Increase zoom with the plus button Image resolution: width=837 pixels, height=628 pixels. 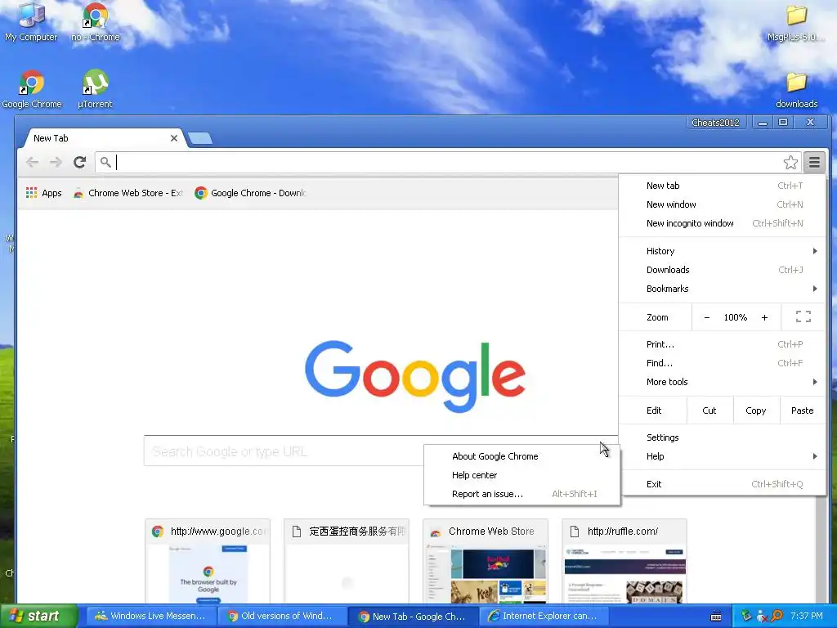pyautogui.click(x=764, y=317)
